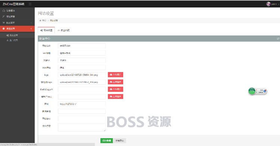This screenshot has width=280, height=146.
Task: Click the empty field below the URL field
Action: 82,111
